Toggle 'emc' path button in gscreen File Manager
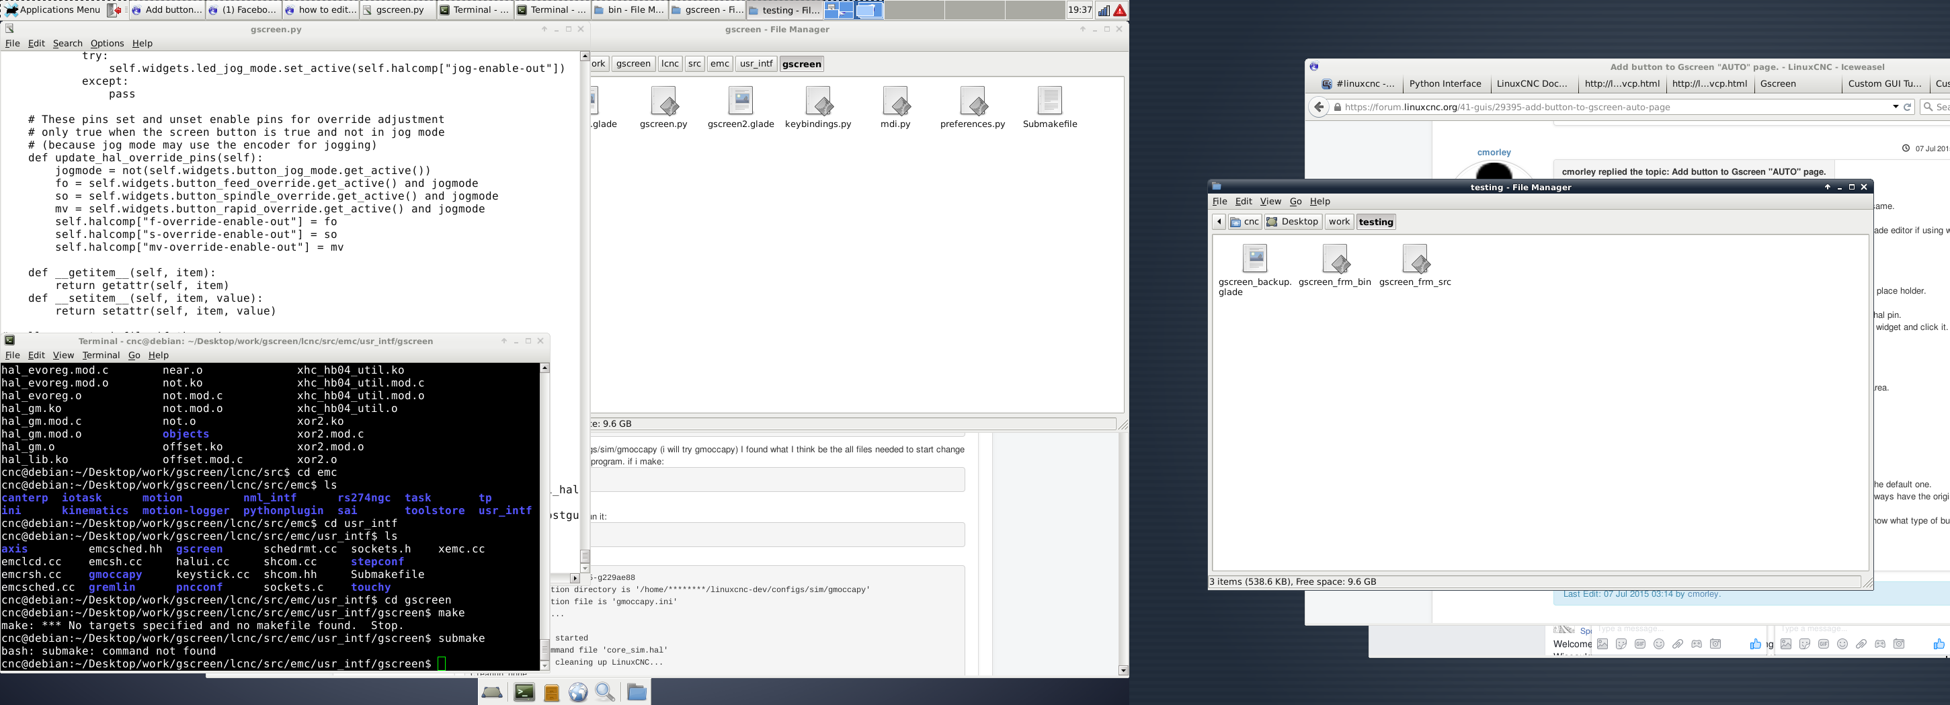The width and height of the screenshot is (1950, 705). click(x=720, y=64)
